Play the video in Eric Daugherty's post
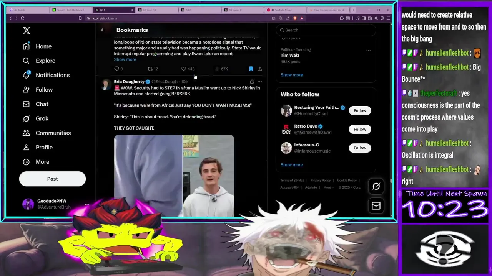492x276 pixels. point(174,176)
